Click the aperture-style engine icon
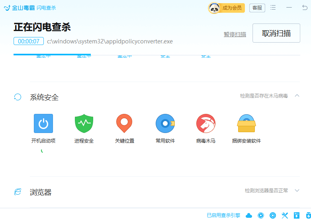Image resolution: width=311 pixels, height=219 pixels. [x=273, y=215]
